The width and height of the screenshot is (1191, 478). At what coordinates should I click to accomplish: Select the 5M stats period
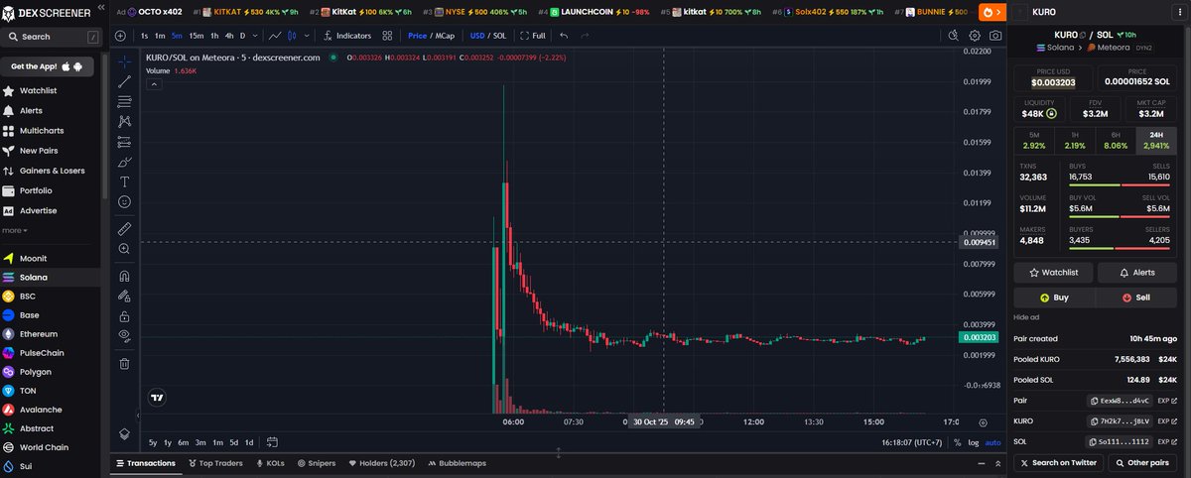point(1033,140)
